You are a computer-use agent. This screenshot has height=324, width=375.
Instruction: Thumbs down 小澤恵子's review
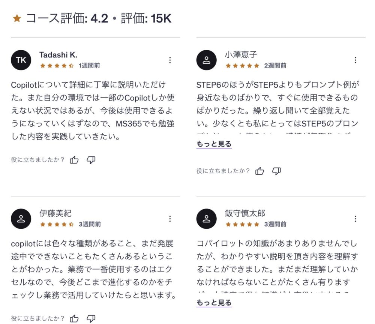pyautogui.click(x=276, y=171)
